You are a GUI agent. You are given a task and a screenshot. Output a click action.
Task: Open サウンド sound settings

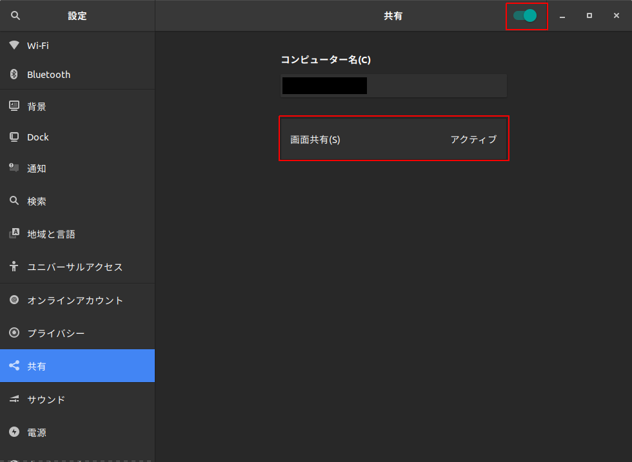[77, 399]
